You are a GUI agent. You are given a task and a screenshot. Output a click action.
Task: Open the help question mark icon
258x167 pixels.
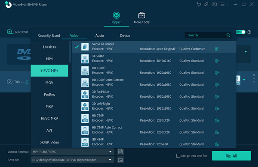[x=249, y=32]
